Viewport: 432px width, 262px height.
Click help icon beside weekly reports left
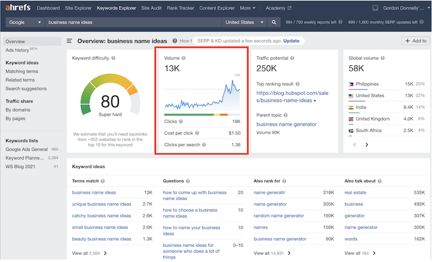tap(340, 22)
